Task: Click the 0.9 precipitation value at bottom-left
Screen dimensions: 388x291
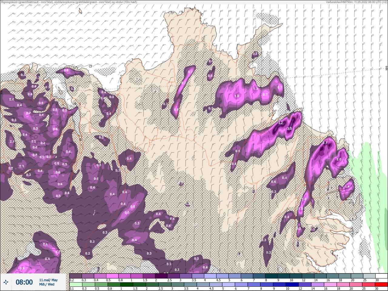Action: pos(22,269)
